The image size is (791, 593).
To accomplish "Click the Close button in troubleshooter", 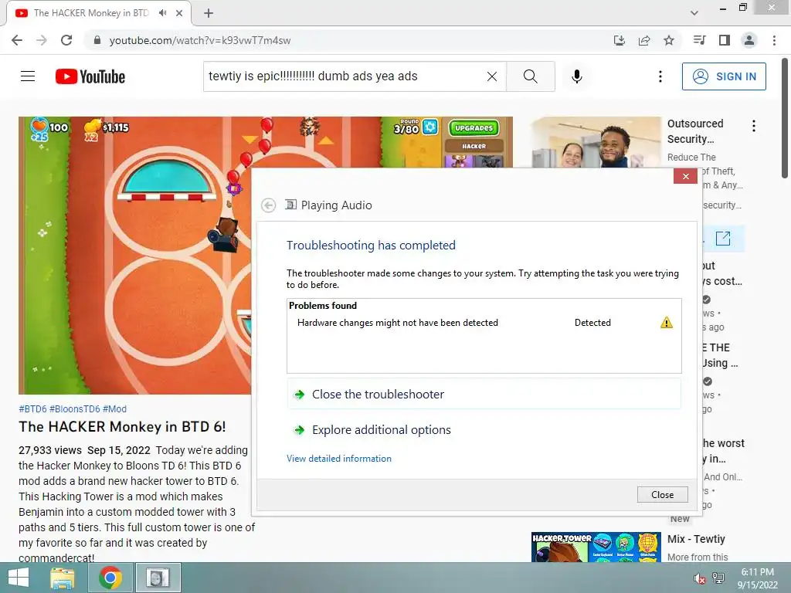I will (x=662, y=495).
